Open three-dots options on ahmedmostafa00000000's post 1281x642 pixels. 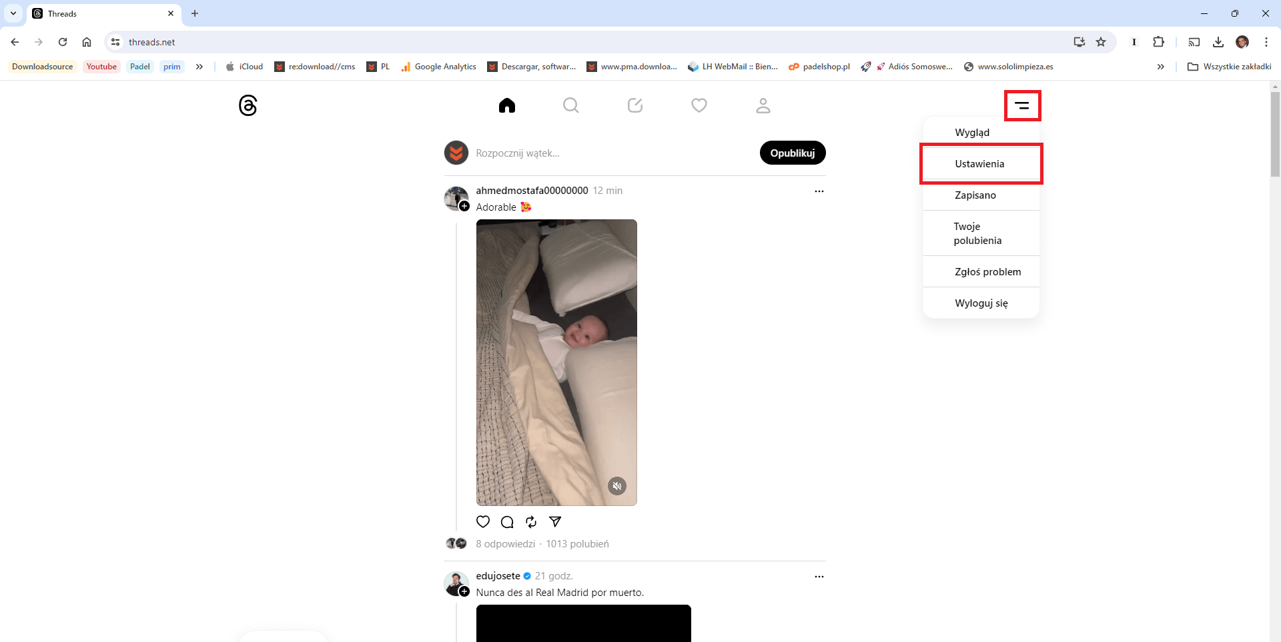pos(819,191)
